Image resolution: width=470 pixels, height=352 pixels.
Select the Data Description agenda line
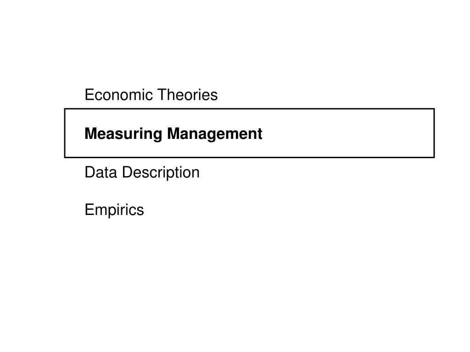142,173
